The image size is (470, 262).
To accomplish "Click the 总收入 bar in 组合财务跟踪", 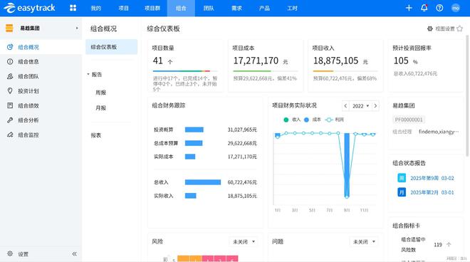I will (x=203, y=182).
